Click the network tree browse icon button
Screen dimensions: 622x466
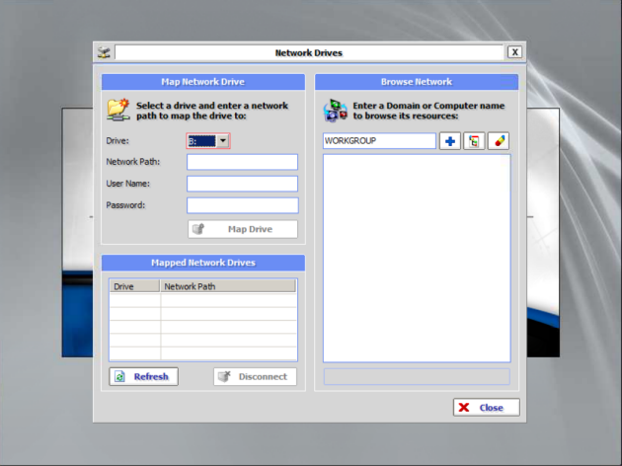tap(474, 141)
